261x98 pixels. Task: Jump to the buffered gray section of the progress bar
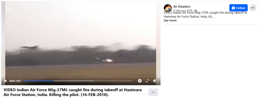74,81
